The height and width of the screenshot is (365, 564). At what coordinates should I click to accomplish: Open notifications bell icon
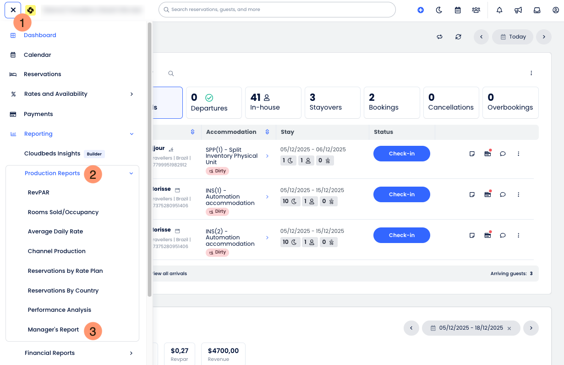pyautogui.click(x=499, y=10)
